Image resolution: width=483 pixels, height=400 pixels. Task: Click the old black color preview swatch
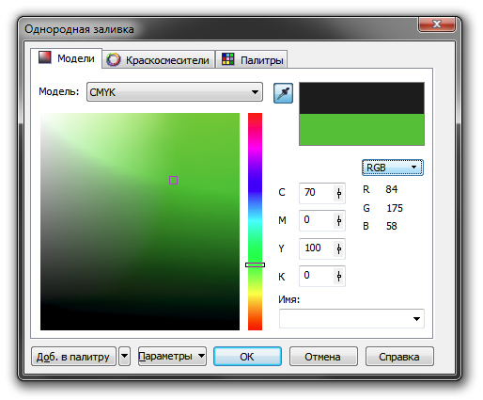[x=362, y=98]
